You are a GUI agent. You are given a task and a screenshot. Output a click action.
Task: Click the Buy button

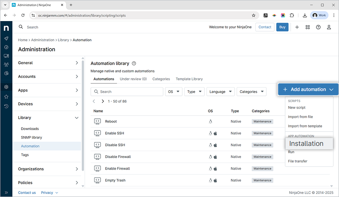(x=282, y=27)
